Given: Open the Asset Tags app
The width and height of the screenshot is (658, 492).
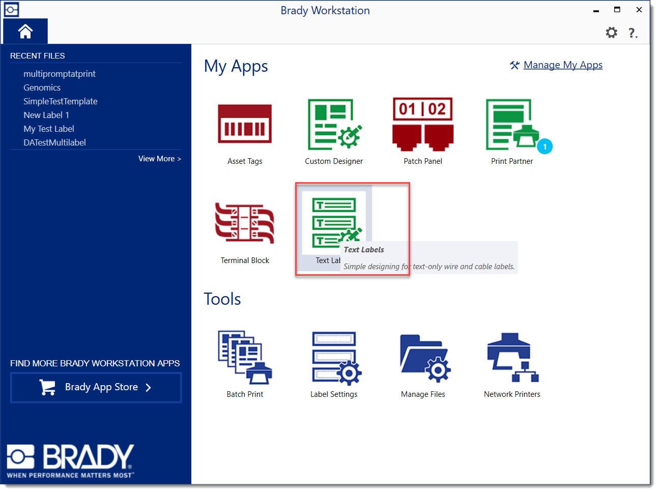Looking at the screenshot, I should click(245, 124).
